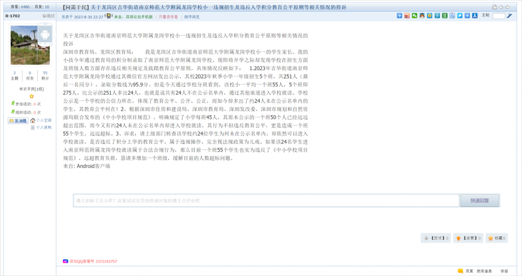
Task: Share post via green WeChat icon
Action: pos(414,16)
